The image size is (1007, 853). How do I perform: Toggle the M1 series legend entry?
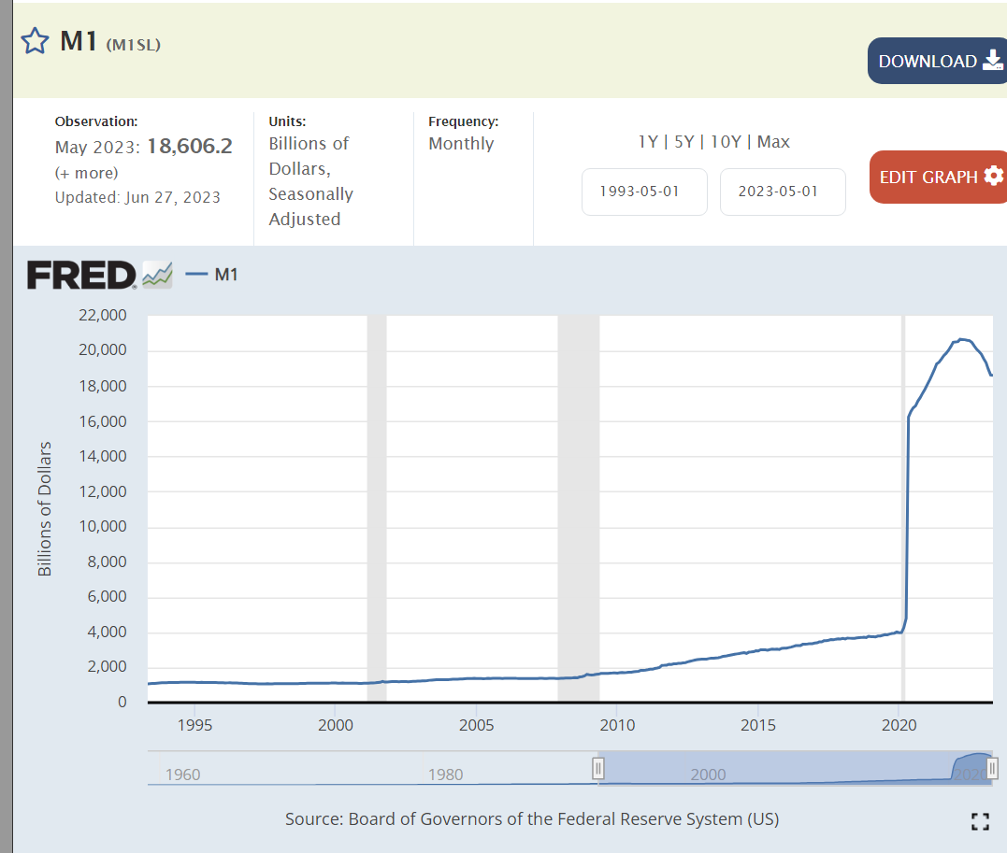point(213,275)
